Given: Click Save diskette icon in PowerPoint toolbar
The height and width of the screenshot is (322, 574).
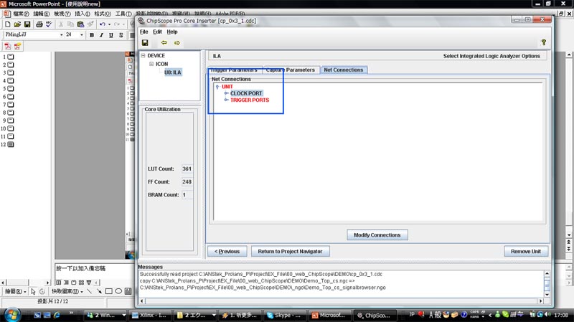Looking at the screenshot, I should coord(27,24).
